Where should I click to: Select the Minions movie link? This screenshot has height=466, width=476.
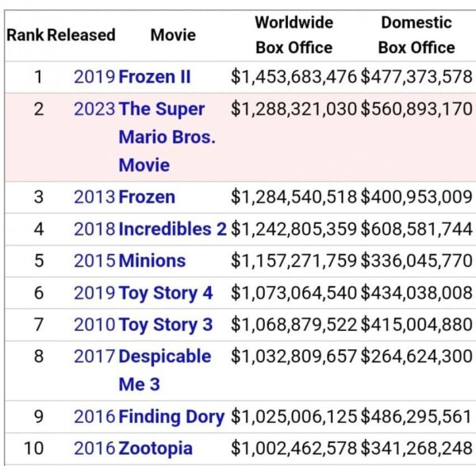coord(152,260)
